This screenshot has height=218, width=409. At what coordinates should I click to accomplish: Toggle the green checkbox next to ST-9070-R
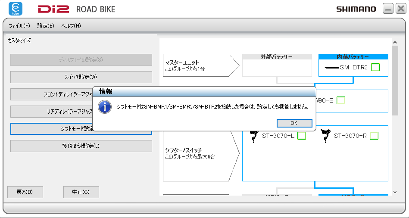coord(374,136)
